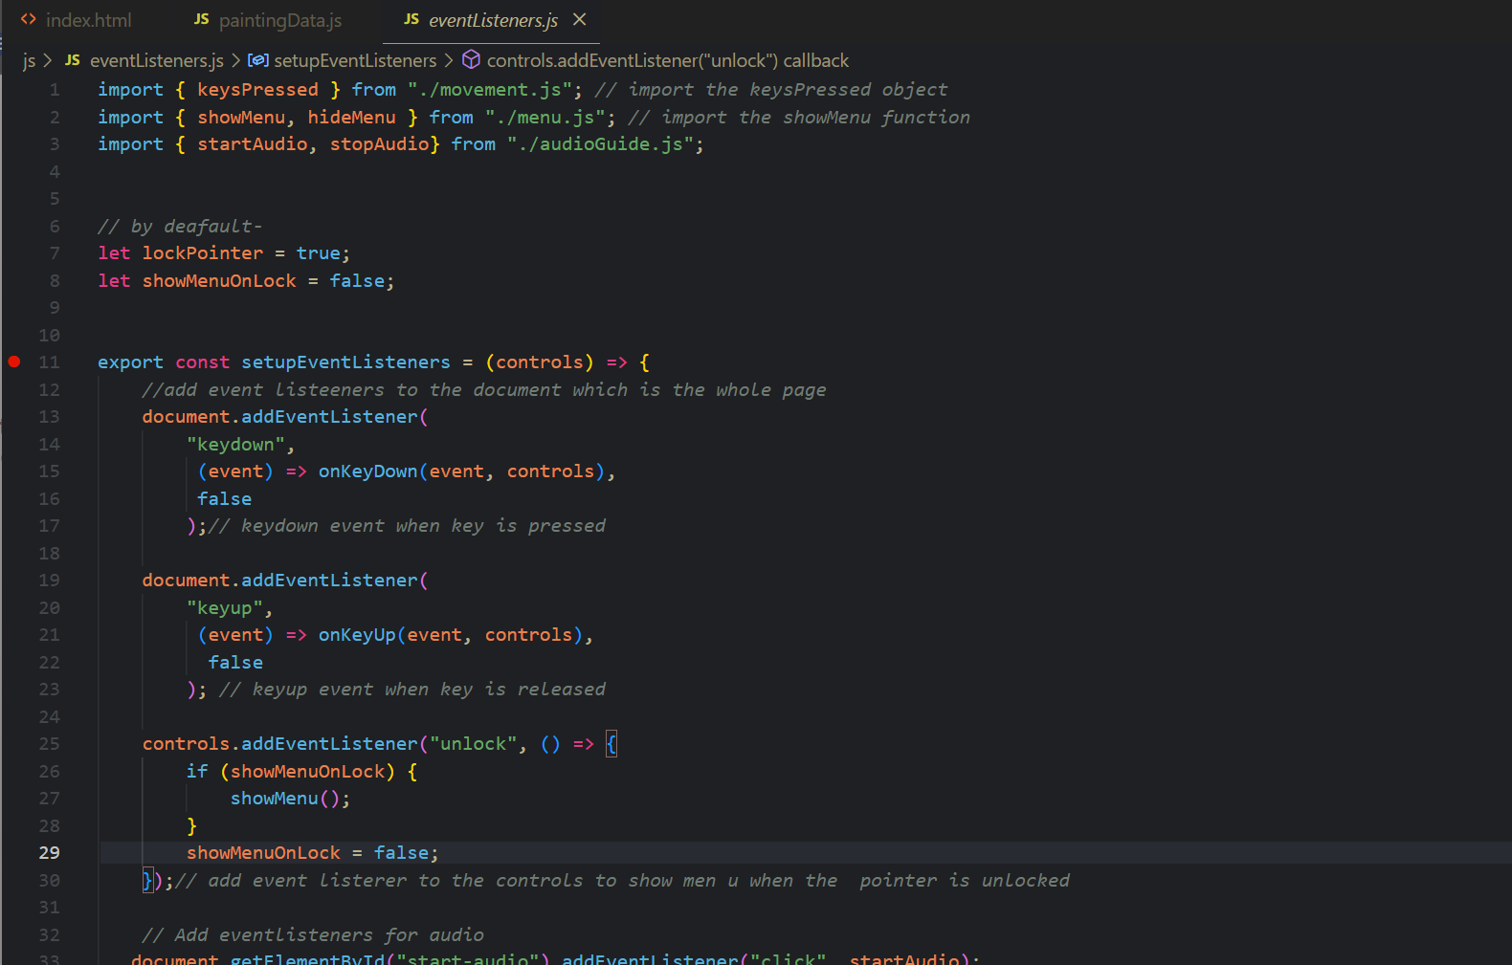Click the highlighted opening brace on line 25
The image size is (1512, 965).
[x=611, y=744]
